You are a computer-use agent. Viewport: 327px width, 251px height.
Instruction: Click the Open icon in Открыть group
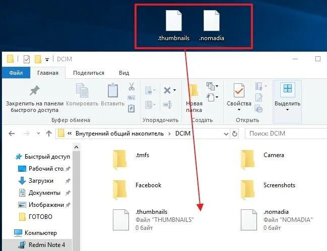point(258,86)
